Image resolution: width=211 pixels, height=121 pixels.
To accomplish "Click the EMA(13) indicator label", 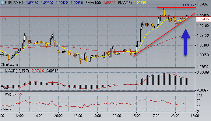I will pyautogui.click(x=125, y=2).
